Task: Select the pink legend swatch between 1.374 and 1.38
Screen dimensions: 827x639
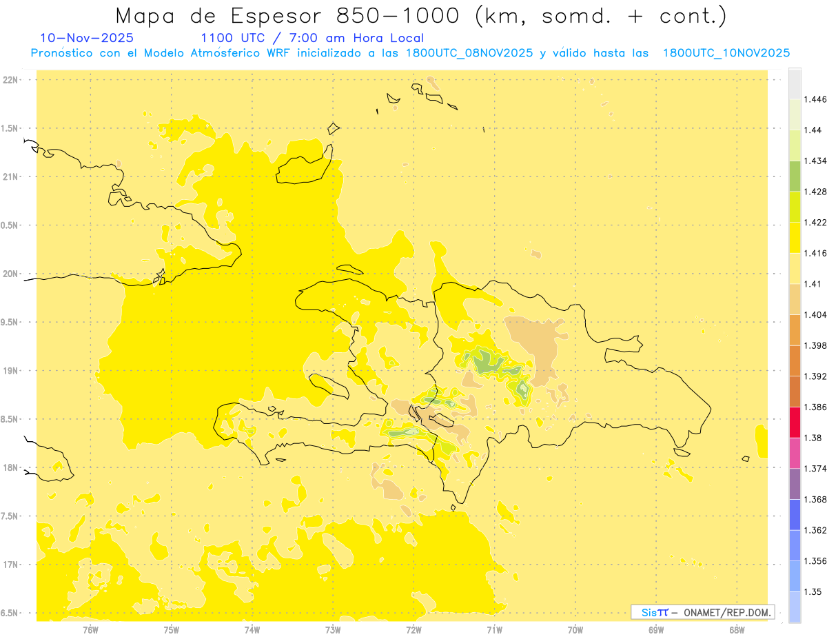Action: point(795,453)
